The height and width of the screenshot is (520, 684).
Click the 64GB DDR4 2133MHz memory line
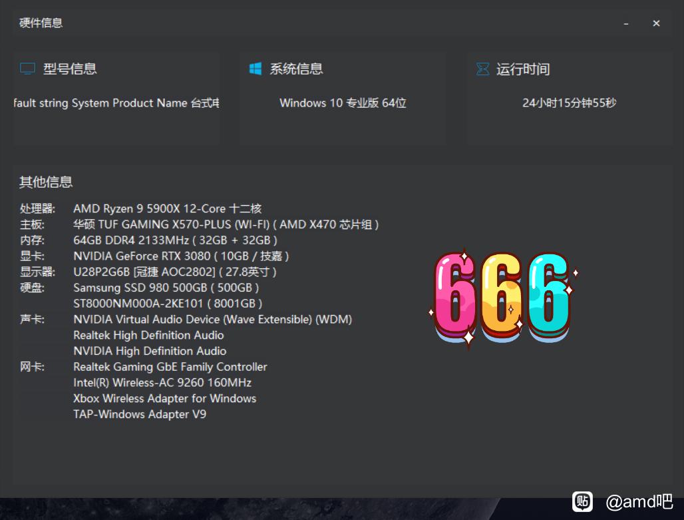click(x=176, y=240)
